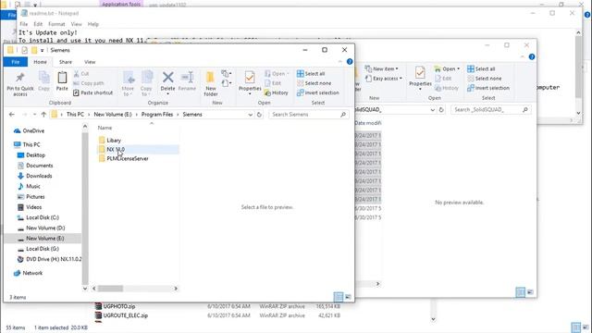Click Search _SolidSQUAD_ input field
The width and height of the screenshot is (592, 333).
[490, 110]
